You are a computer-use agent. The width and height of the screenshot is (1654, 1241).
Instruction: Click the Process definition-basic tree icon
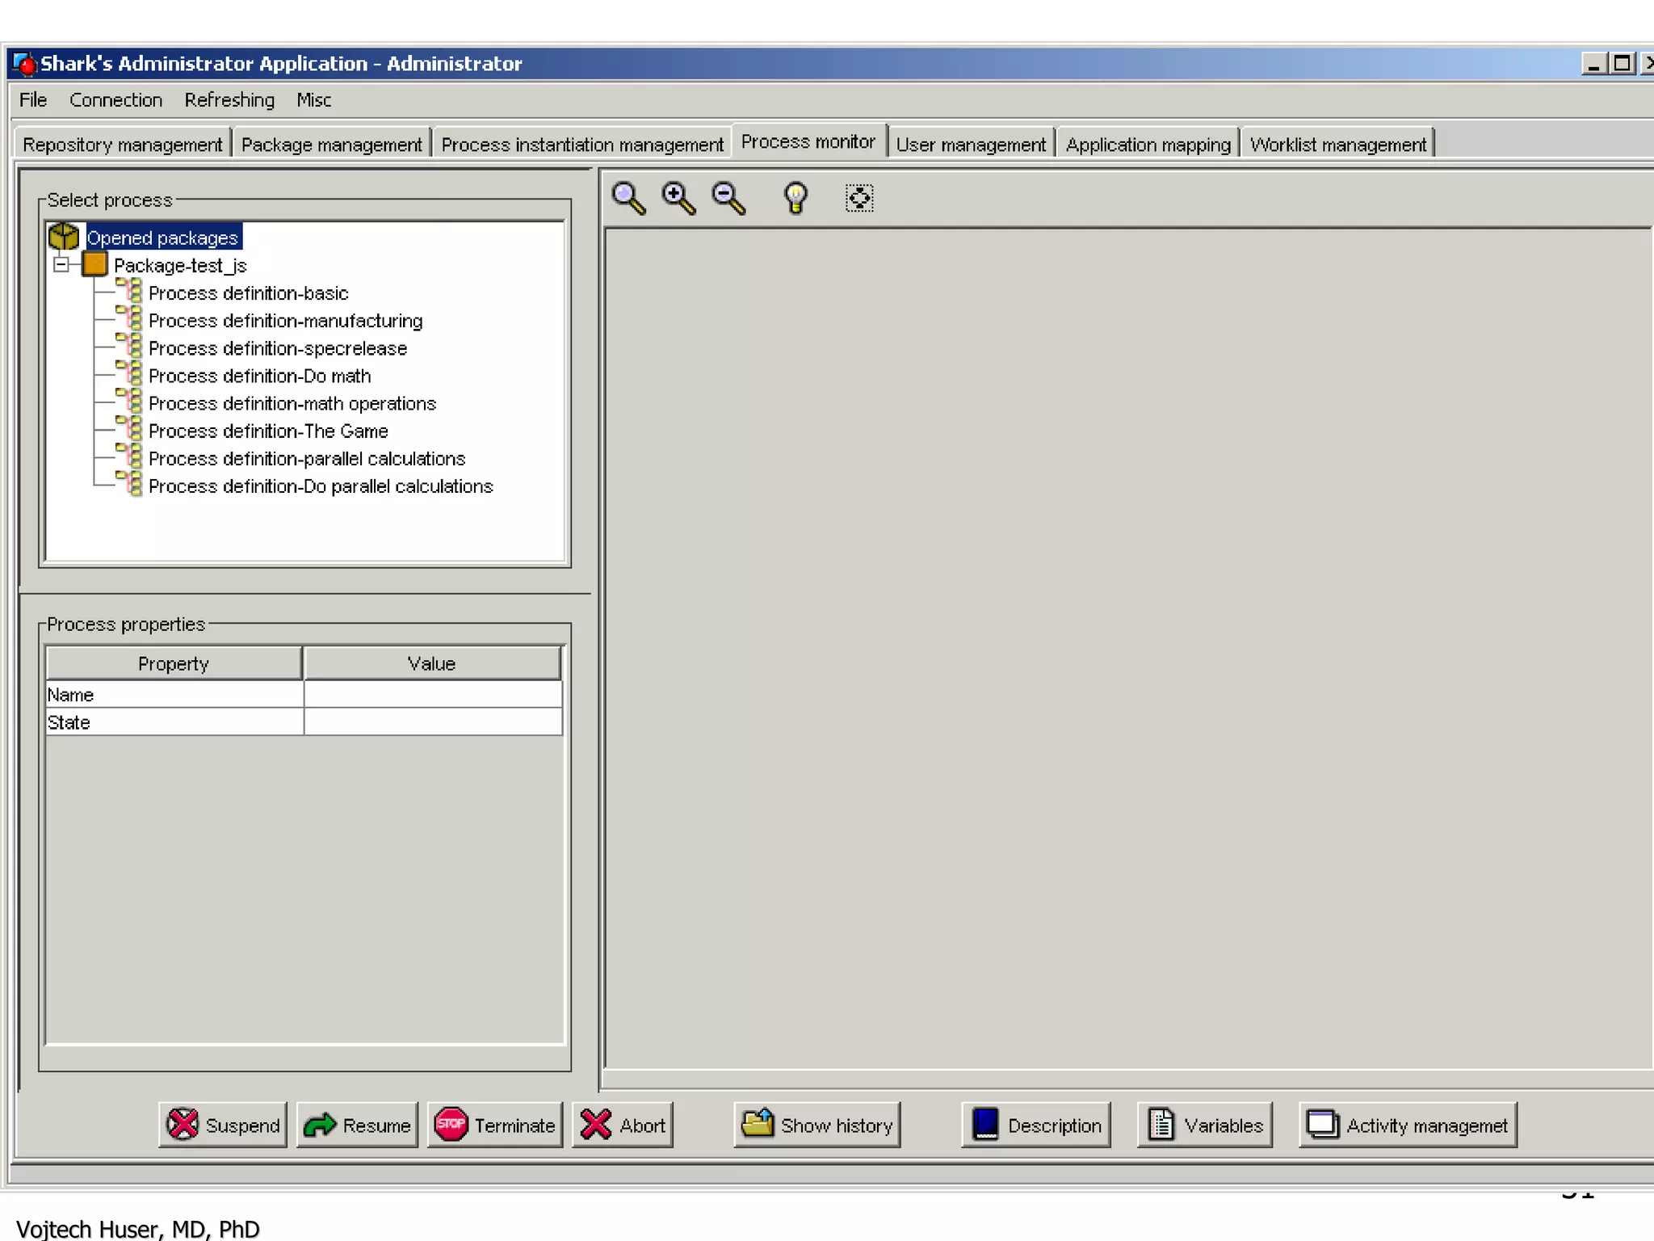pos(131,291)
